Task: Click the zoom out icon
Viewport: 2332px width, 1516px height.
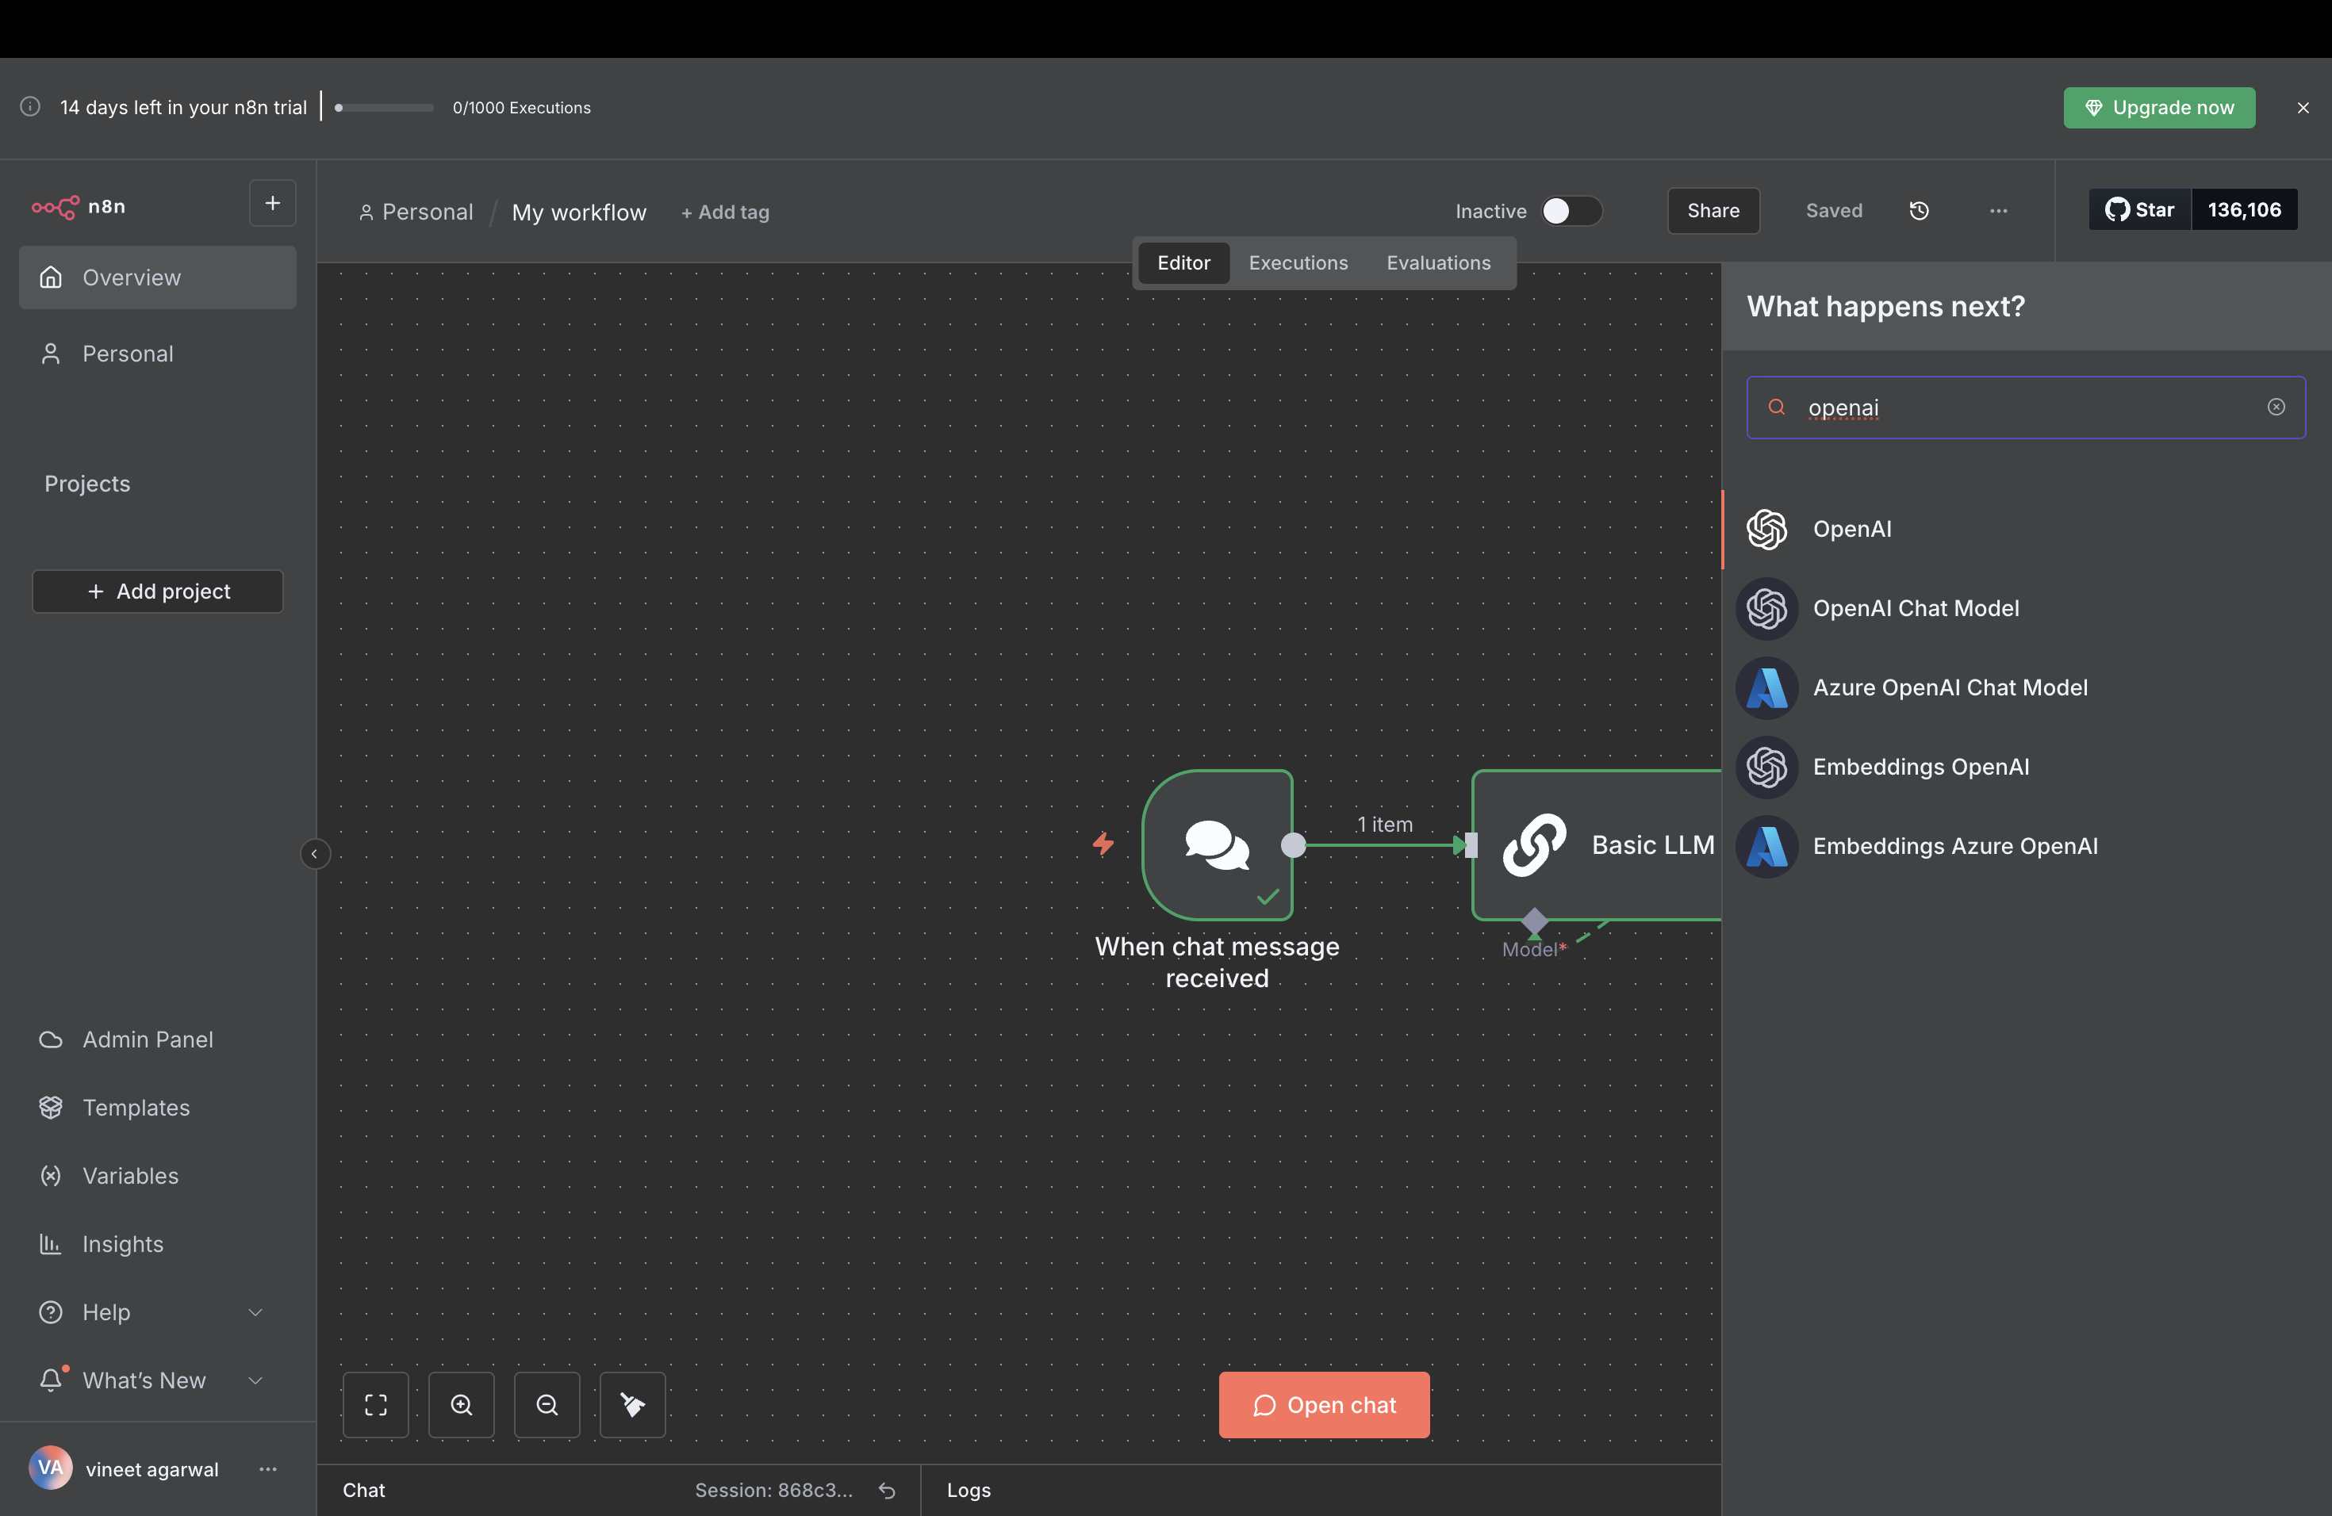Action: point(546,1404)
